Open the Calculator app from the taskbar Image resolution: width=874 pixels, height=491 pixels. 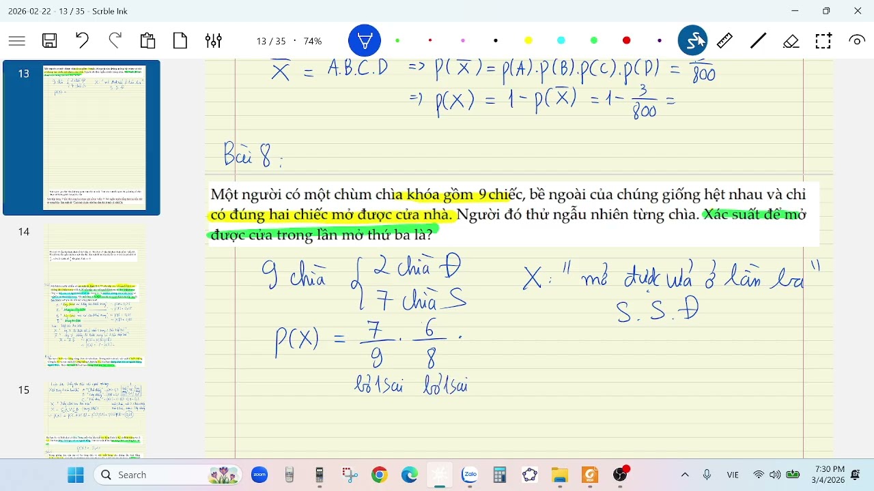tap(500, 475)
